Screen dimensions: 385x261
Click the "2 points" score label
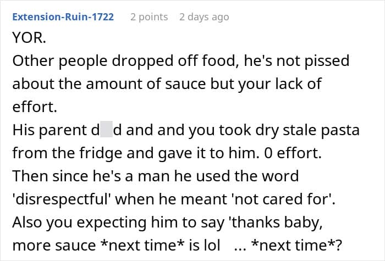tap(149, 17)
